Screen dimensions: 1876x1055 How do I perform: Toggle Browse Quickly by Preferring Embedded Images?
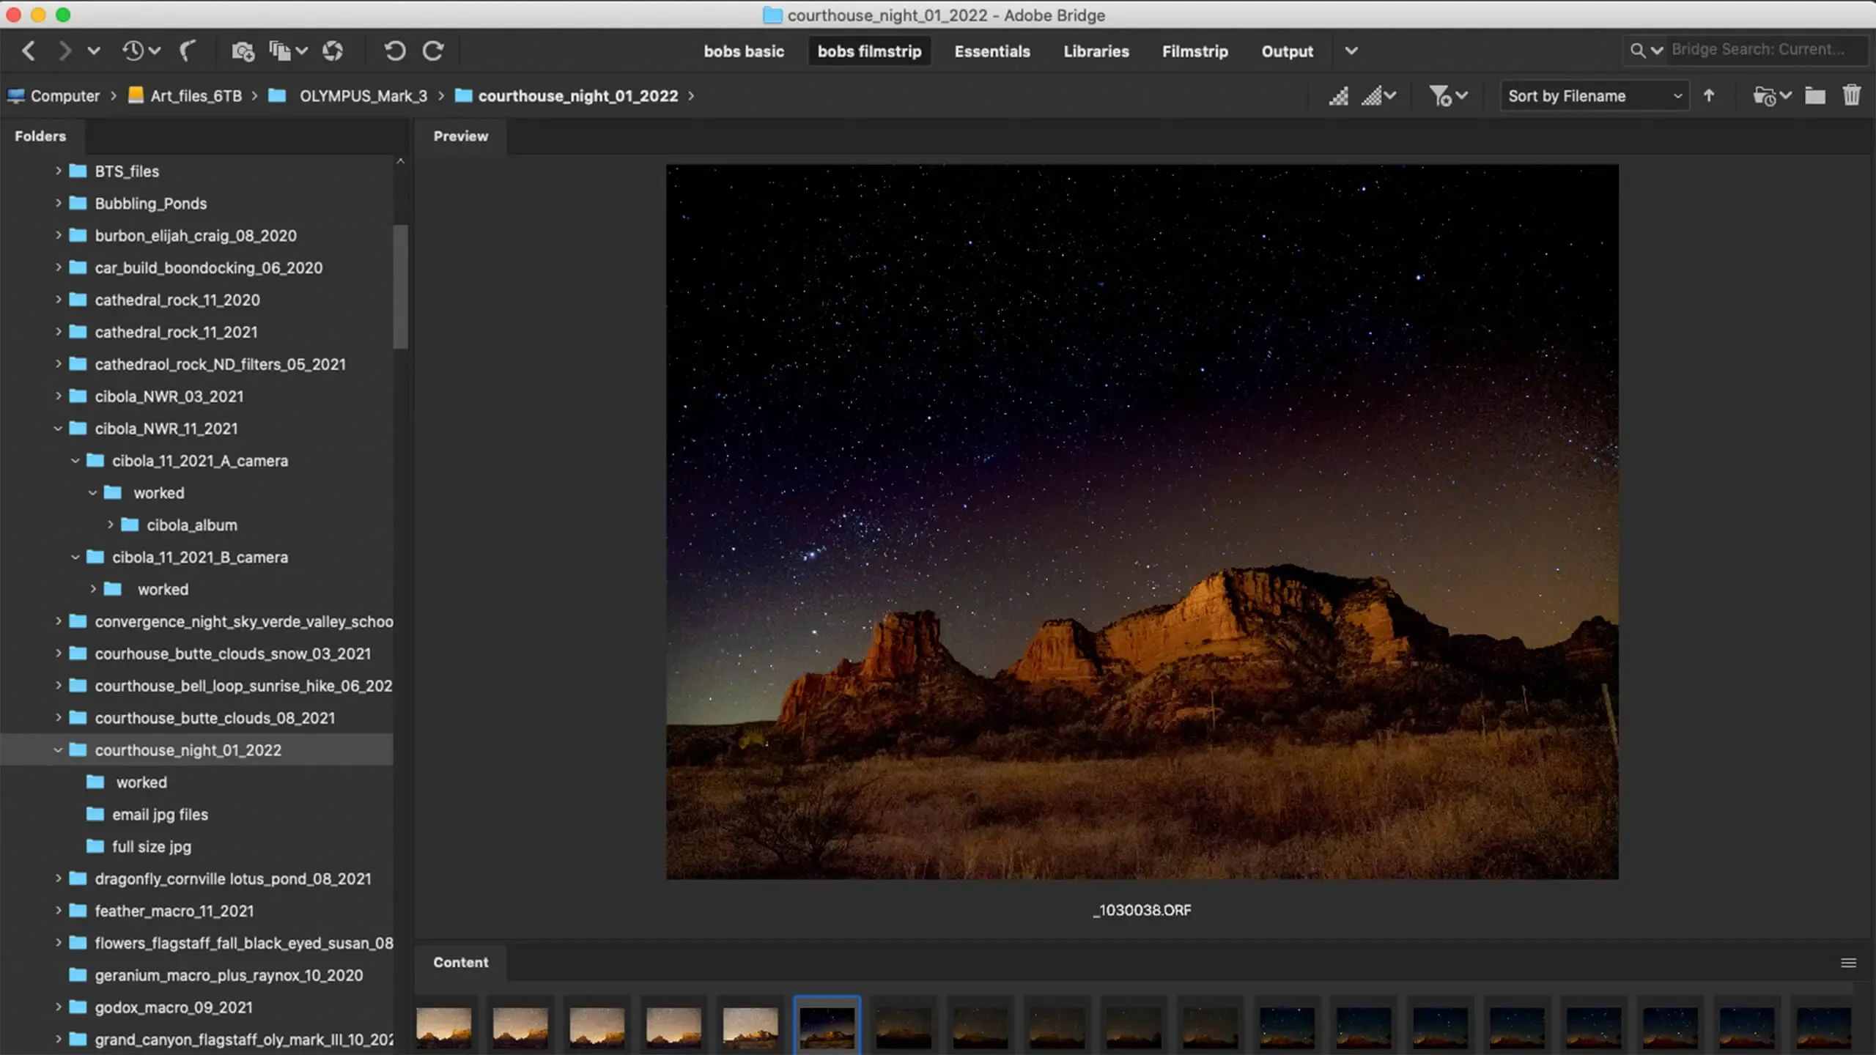click(1339, 95)
